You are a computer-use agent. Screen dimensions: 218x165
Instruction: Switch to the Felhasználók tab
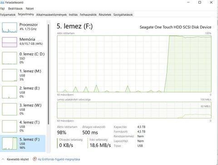click(88, 14)
